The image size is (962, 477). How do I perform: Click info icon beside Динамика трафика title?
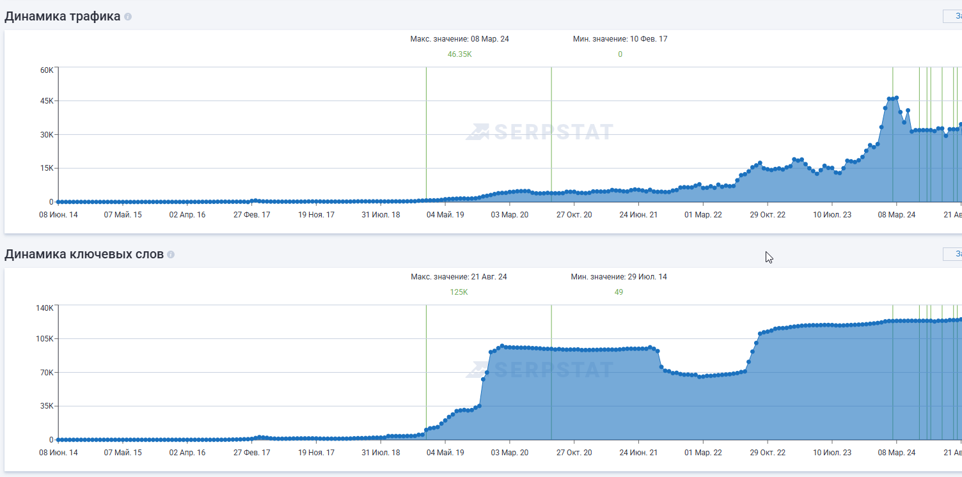click(128, 17)
